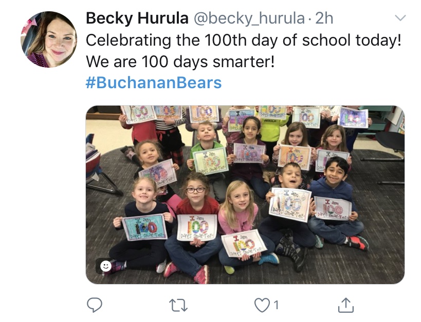Tap the teal '100 days smarter' sign
The height and width of the screenshot is (322, 421).
[x=145, y=227]
